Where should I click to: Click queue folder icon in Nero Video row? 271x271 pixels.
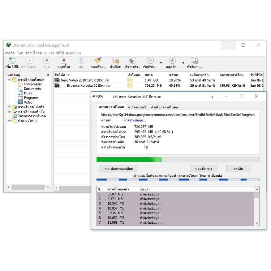tap(130, 80)
